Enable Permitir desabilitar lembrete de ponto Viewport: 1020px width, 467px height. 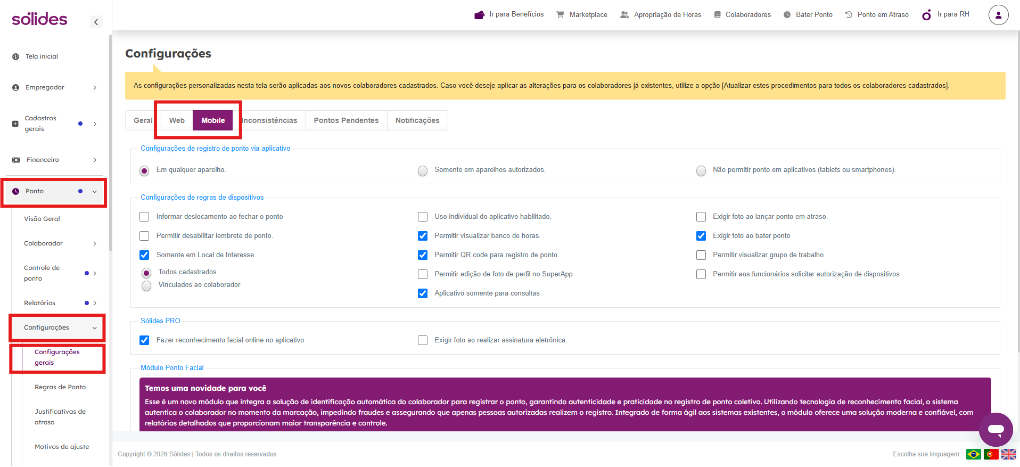click(x=144, y=236)
